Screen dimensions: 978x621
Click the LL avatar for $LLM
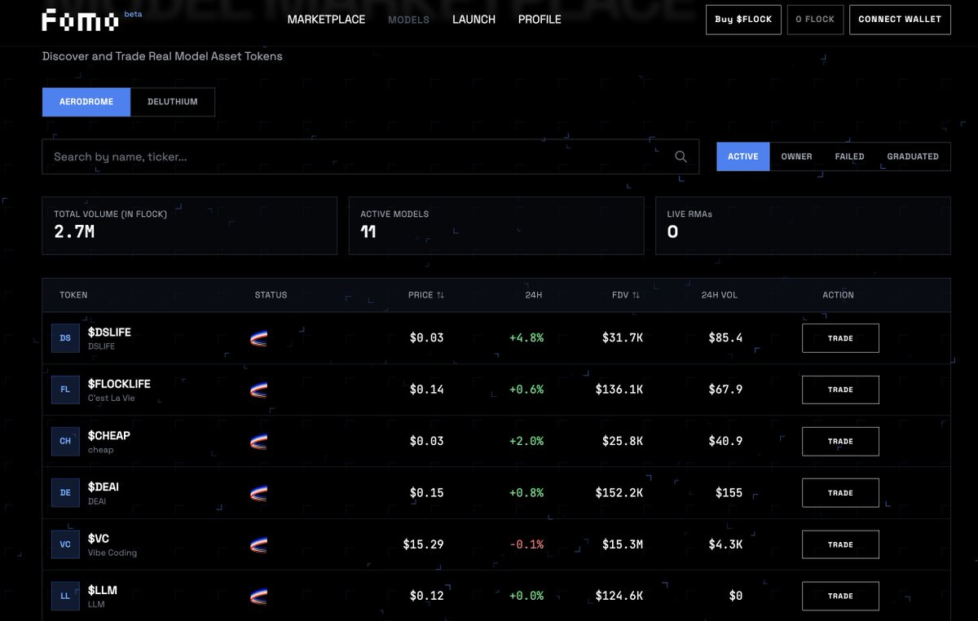click(x=65, y=596)
